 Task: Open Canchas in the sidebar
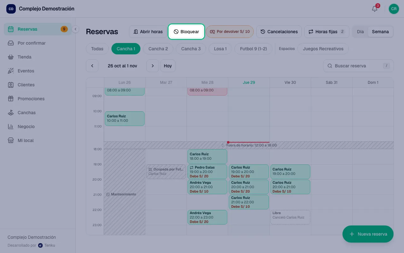(x=38, y=113)
